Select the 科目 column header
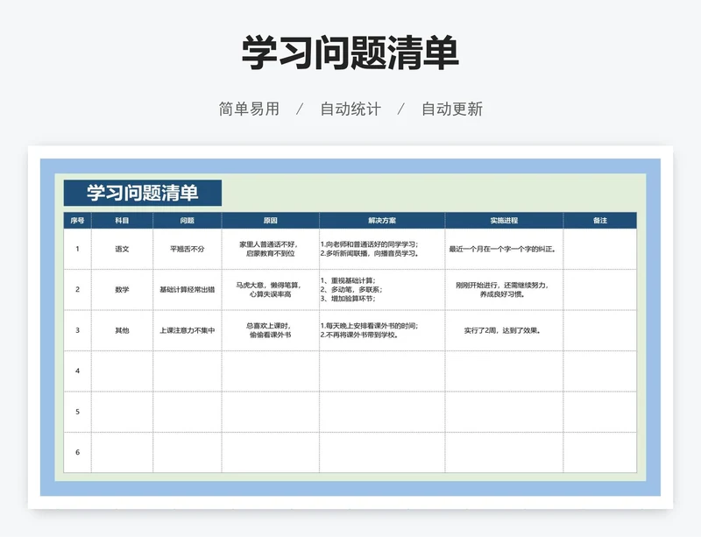 coord(122,221)
